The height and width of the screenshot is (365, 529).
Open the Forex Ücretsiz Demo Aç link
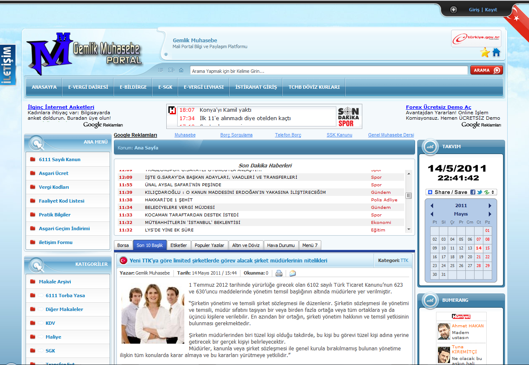pos(439,107)
